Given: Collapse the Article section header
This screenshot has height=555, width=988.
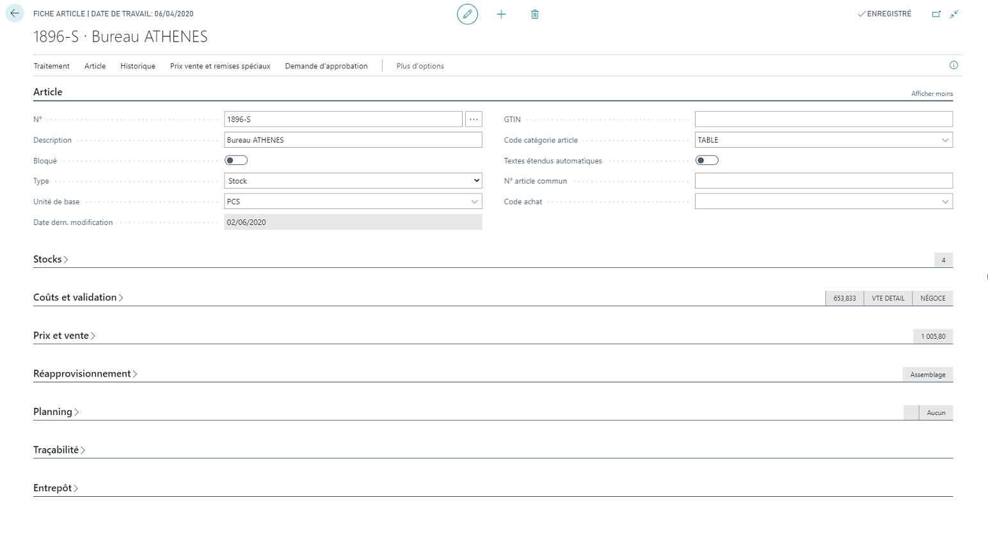Looking at the screenshot, I should (x=48, y=92).
